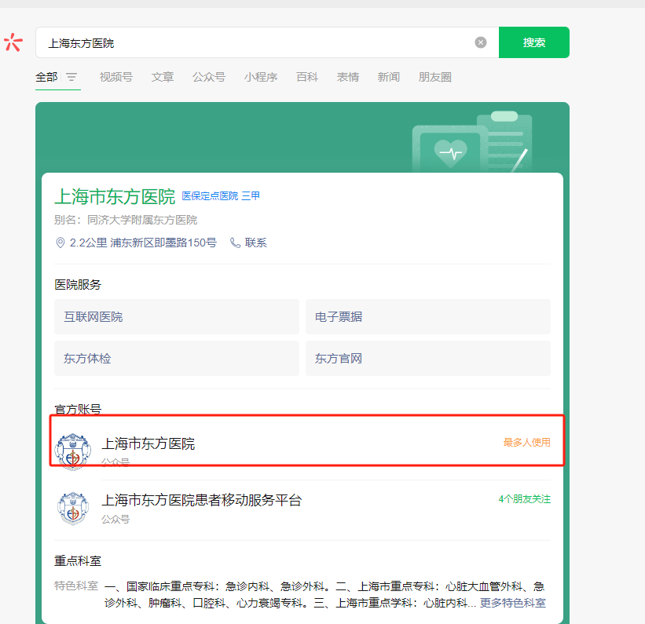Click the 三甲 tag
Screen dimensions: 645x624
click(x=251, y=196)
